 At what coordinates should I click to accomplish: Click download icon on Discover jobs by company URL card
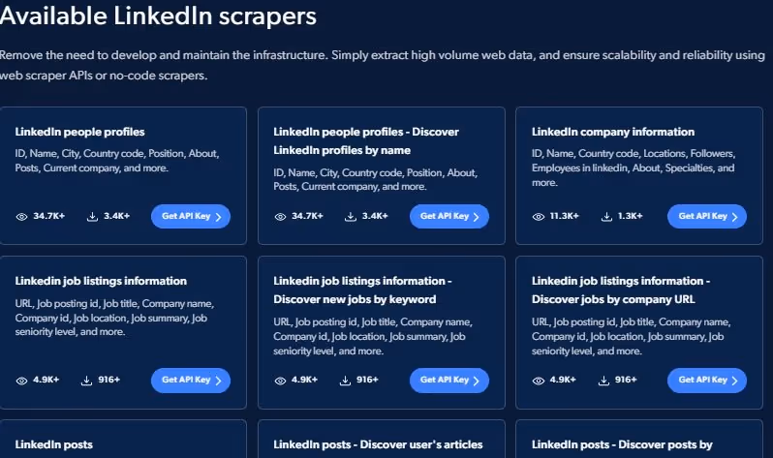tap(603, 381)
